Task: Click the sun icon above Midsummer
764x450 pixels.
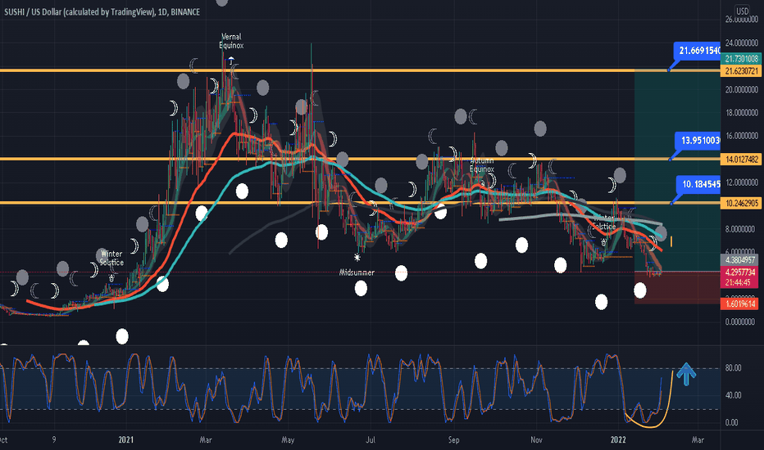Action: point(357,257)
